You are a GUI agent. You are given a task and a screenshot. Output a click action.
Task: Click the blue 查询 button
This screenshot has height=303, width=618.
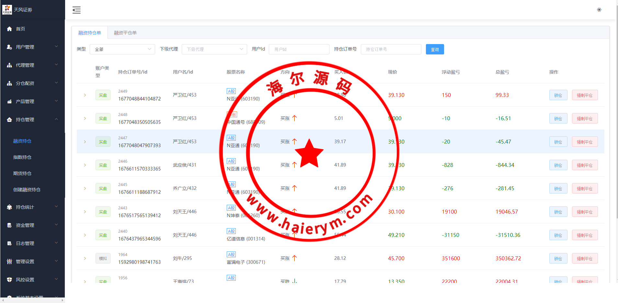coord(435,49)
